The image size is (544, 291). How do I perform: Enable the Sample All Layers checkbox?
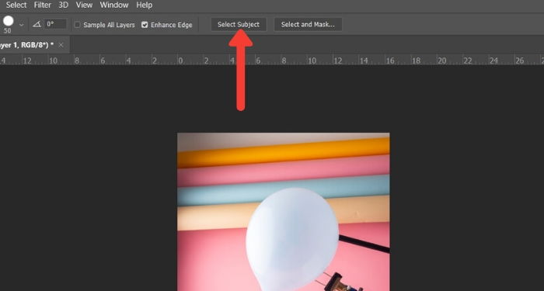[x=78, y=25]
